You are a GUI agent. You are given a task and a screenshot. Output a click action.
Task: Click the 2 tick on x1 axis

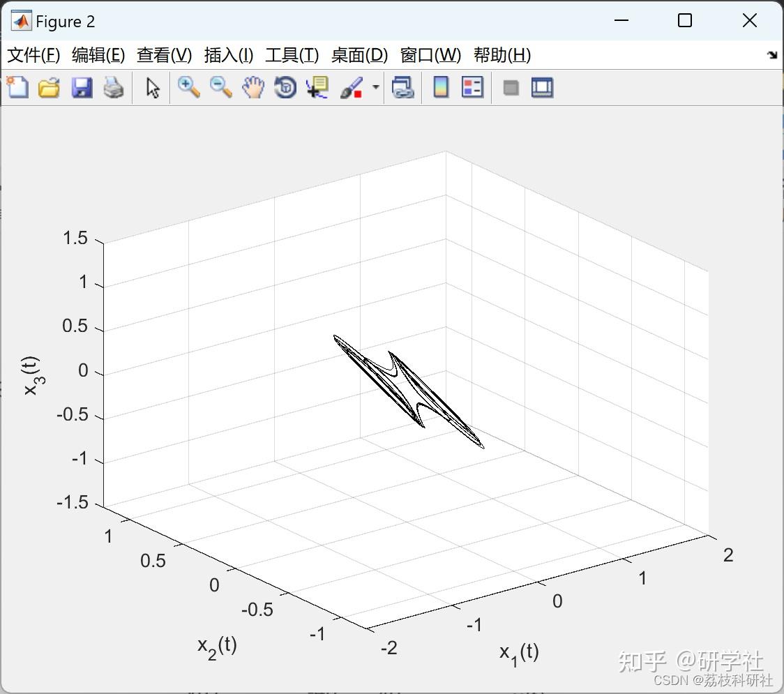click(728, 555)
